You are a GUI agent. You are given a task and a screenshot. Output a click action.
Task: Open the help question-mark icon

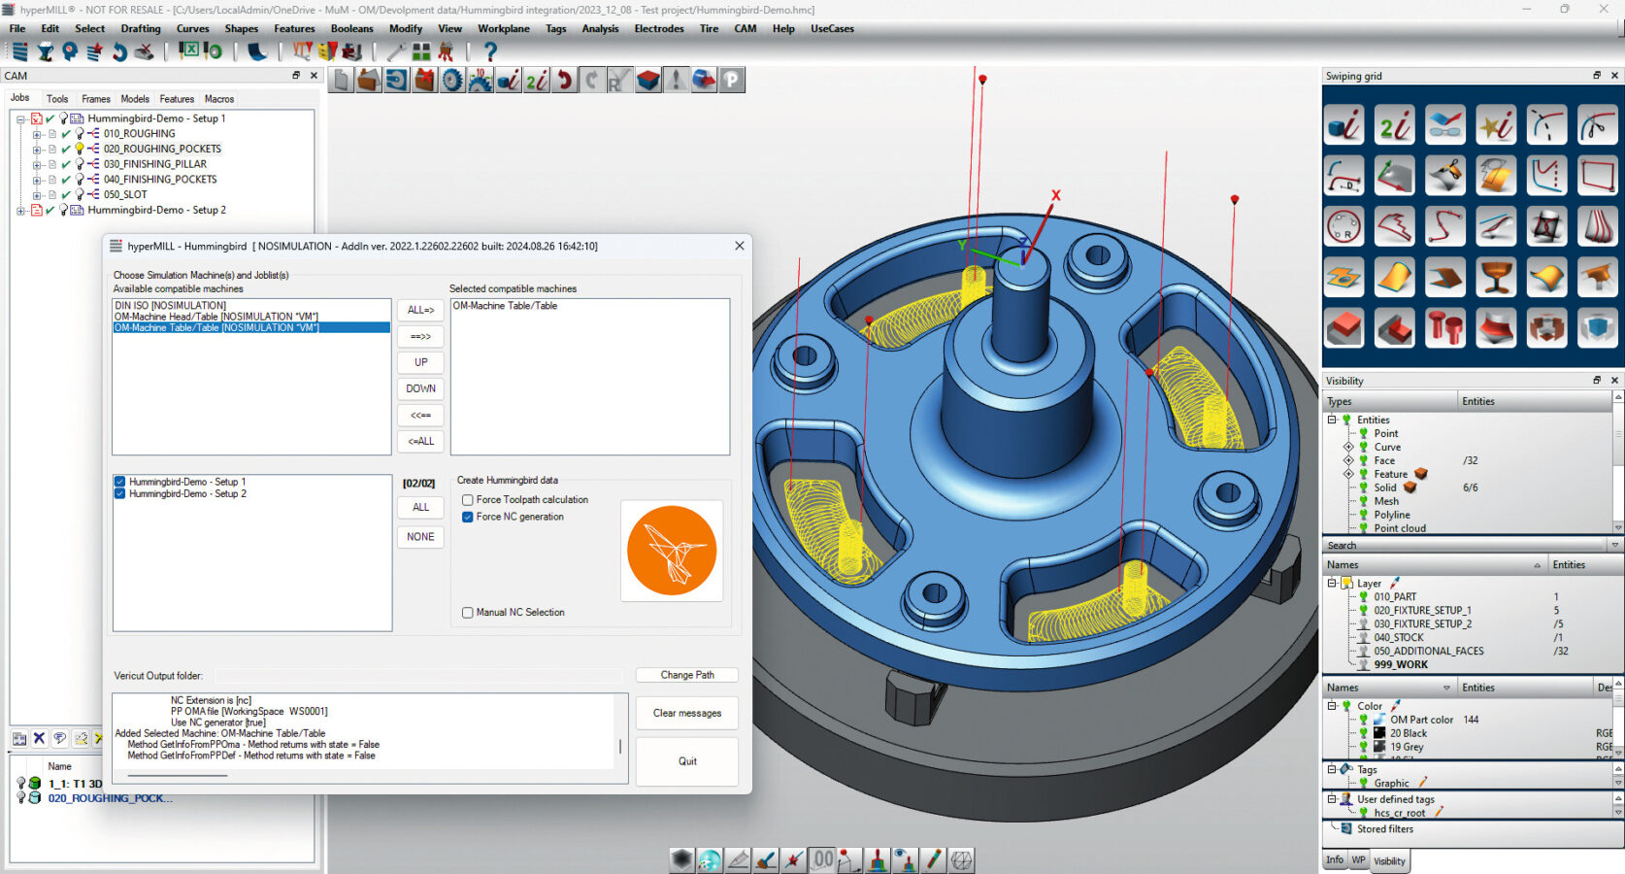[491, 53]
